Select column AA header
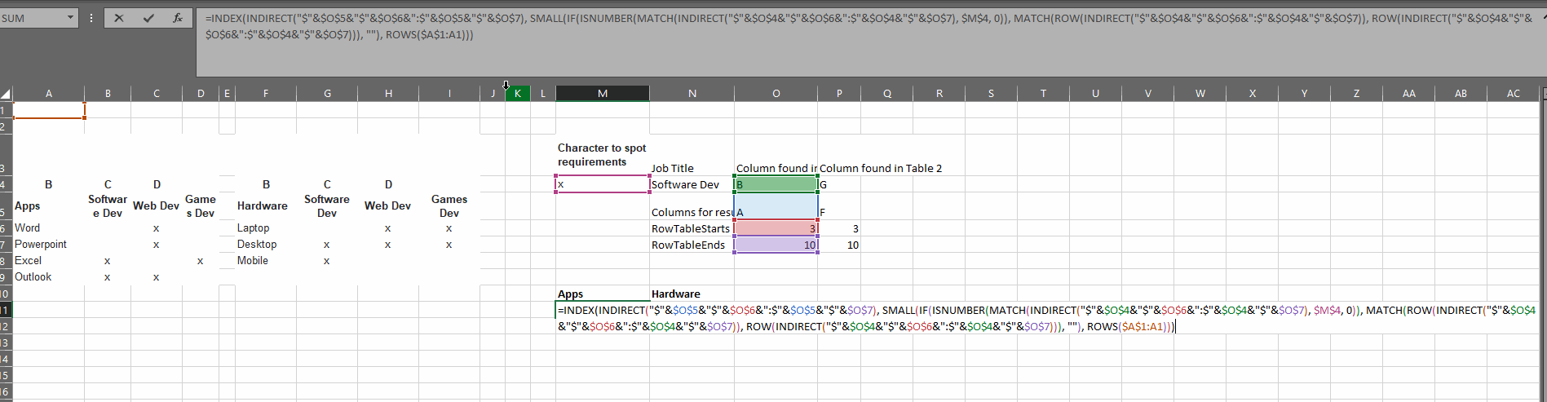The height and width of the screenshot is (402, 1547). point(1409,94)
